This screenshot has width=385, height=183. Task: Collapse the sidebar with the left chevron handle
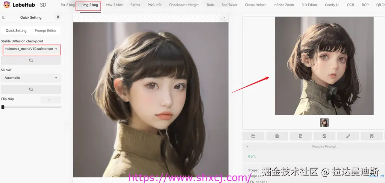(67, 124)
